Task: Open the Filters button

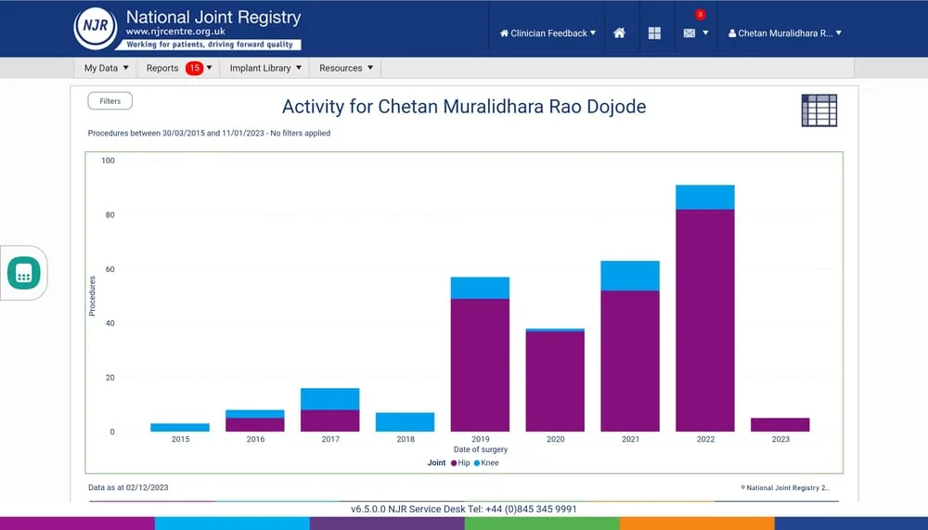Action: pos(110,100)
